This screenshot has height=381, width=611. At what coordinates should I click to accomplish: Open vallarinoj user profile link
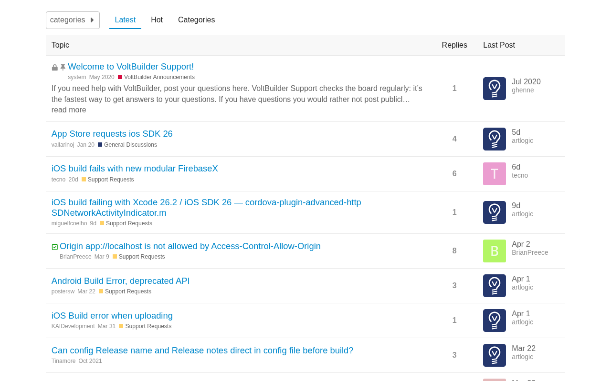point(63,145)
